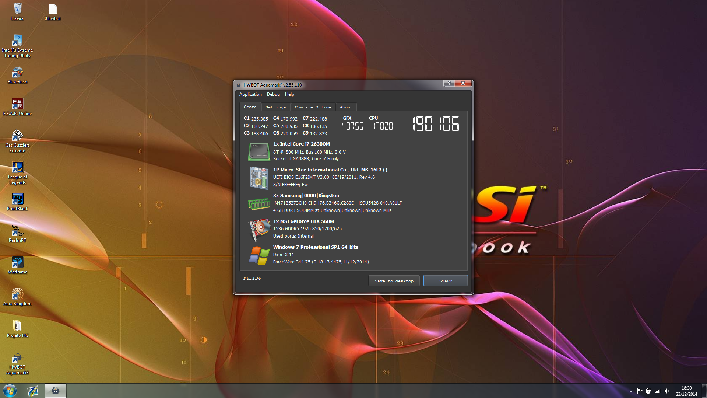This screenshot has width=707, height=398.
Task: Launch Intel(R) Extreme Tuning Utility shortcut
Action: point(17,46)
